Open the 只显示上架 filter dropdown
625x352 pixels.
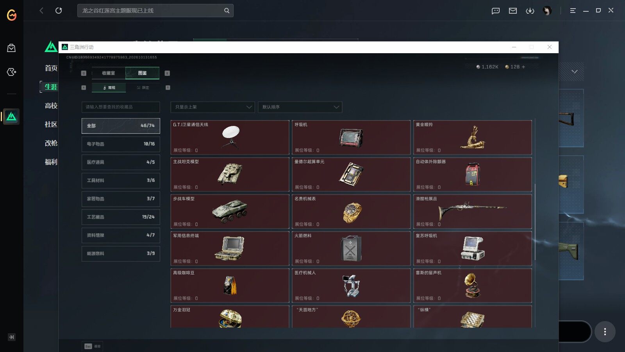click(x=212, y=107)
